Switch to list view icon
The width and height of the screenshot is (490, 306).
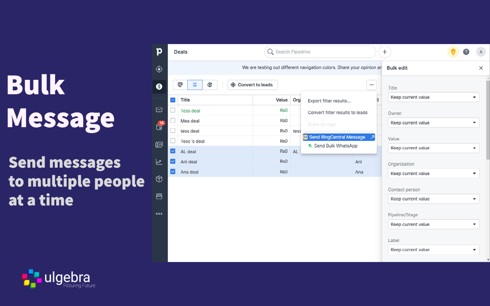coord(195,85)
